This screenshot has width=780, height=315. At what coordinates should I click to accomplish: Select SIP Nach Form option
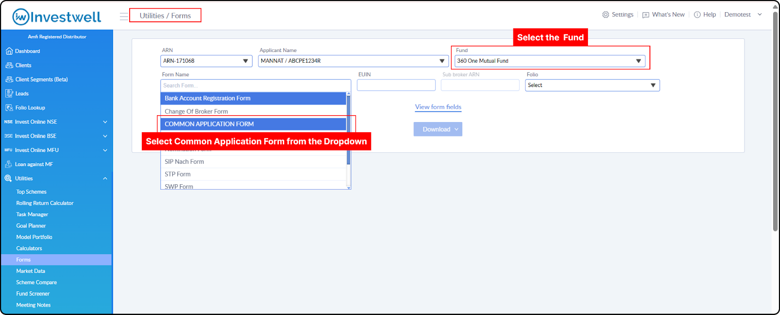coord(253,162)
